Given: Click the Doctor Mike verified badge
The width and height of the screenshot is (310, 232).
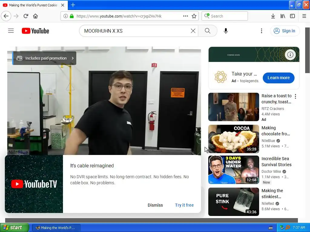Looking at the screenshot, I should (284, 172).
